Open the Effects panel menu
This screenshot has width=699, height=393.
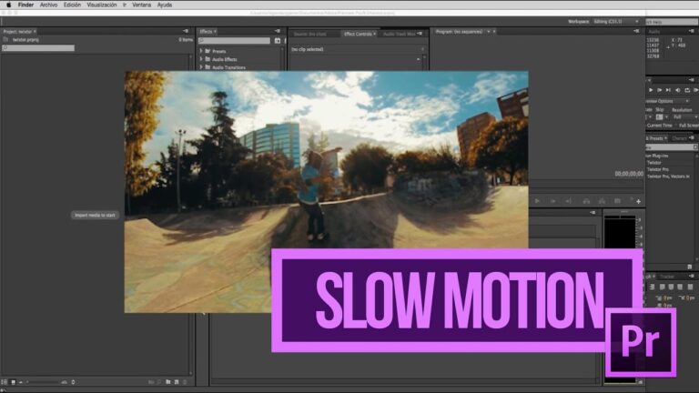coord(278,31)
